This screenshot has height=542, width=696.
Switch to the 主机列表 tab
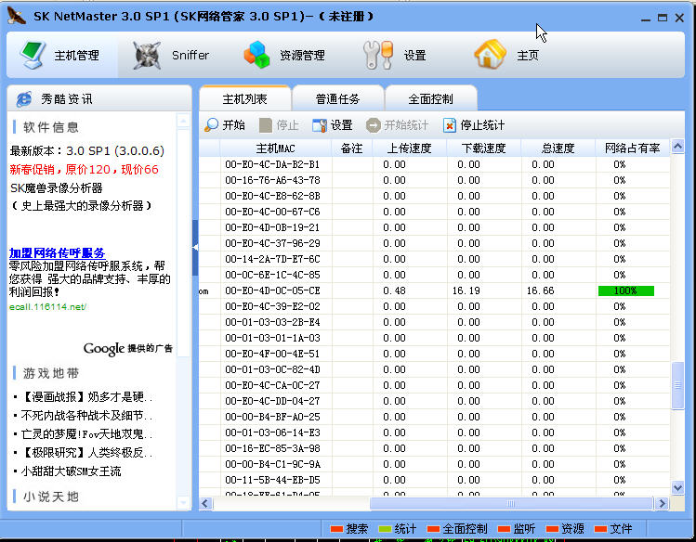click(x=245, y=98)
